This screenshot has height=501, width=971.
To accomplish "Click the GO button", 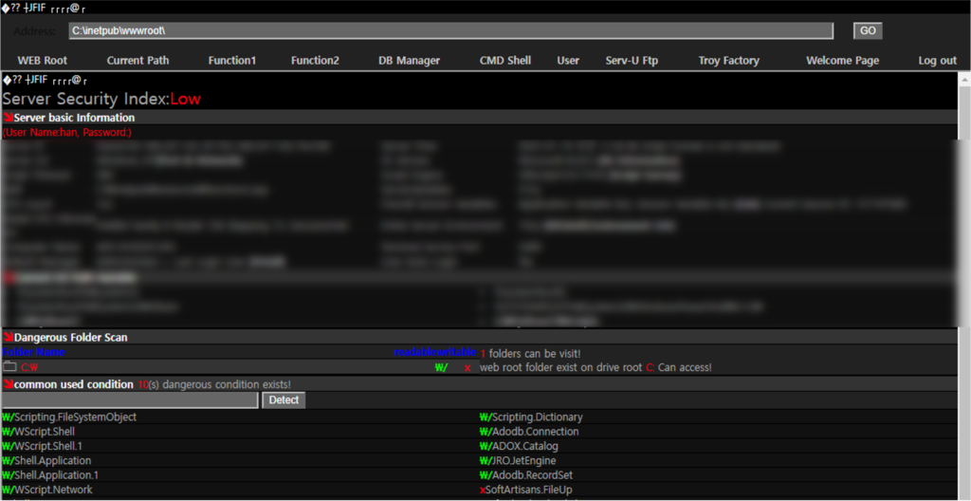I will 868,31.
